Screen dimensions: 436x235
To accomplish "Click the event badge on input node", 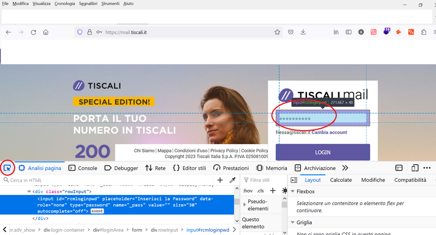I will (97, 211).
